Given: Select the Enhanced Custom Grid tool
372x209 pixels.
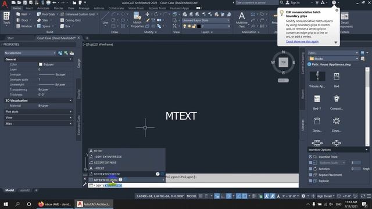Looking at the screenshot, I should coord(77,14).
